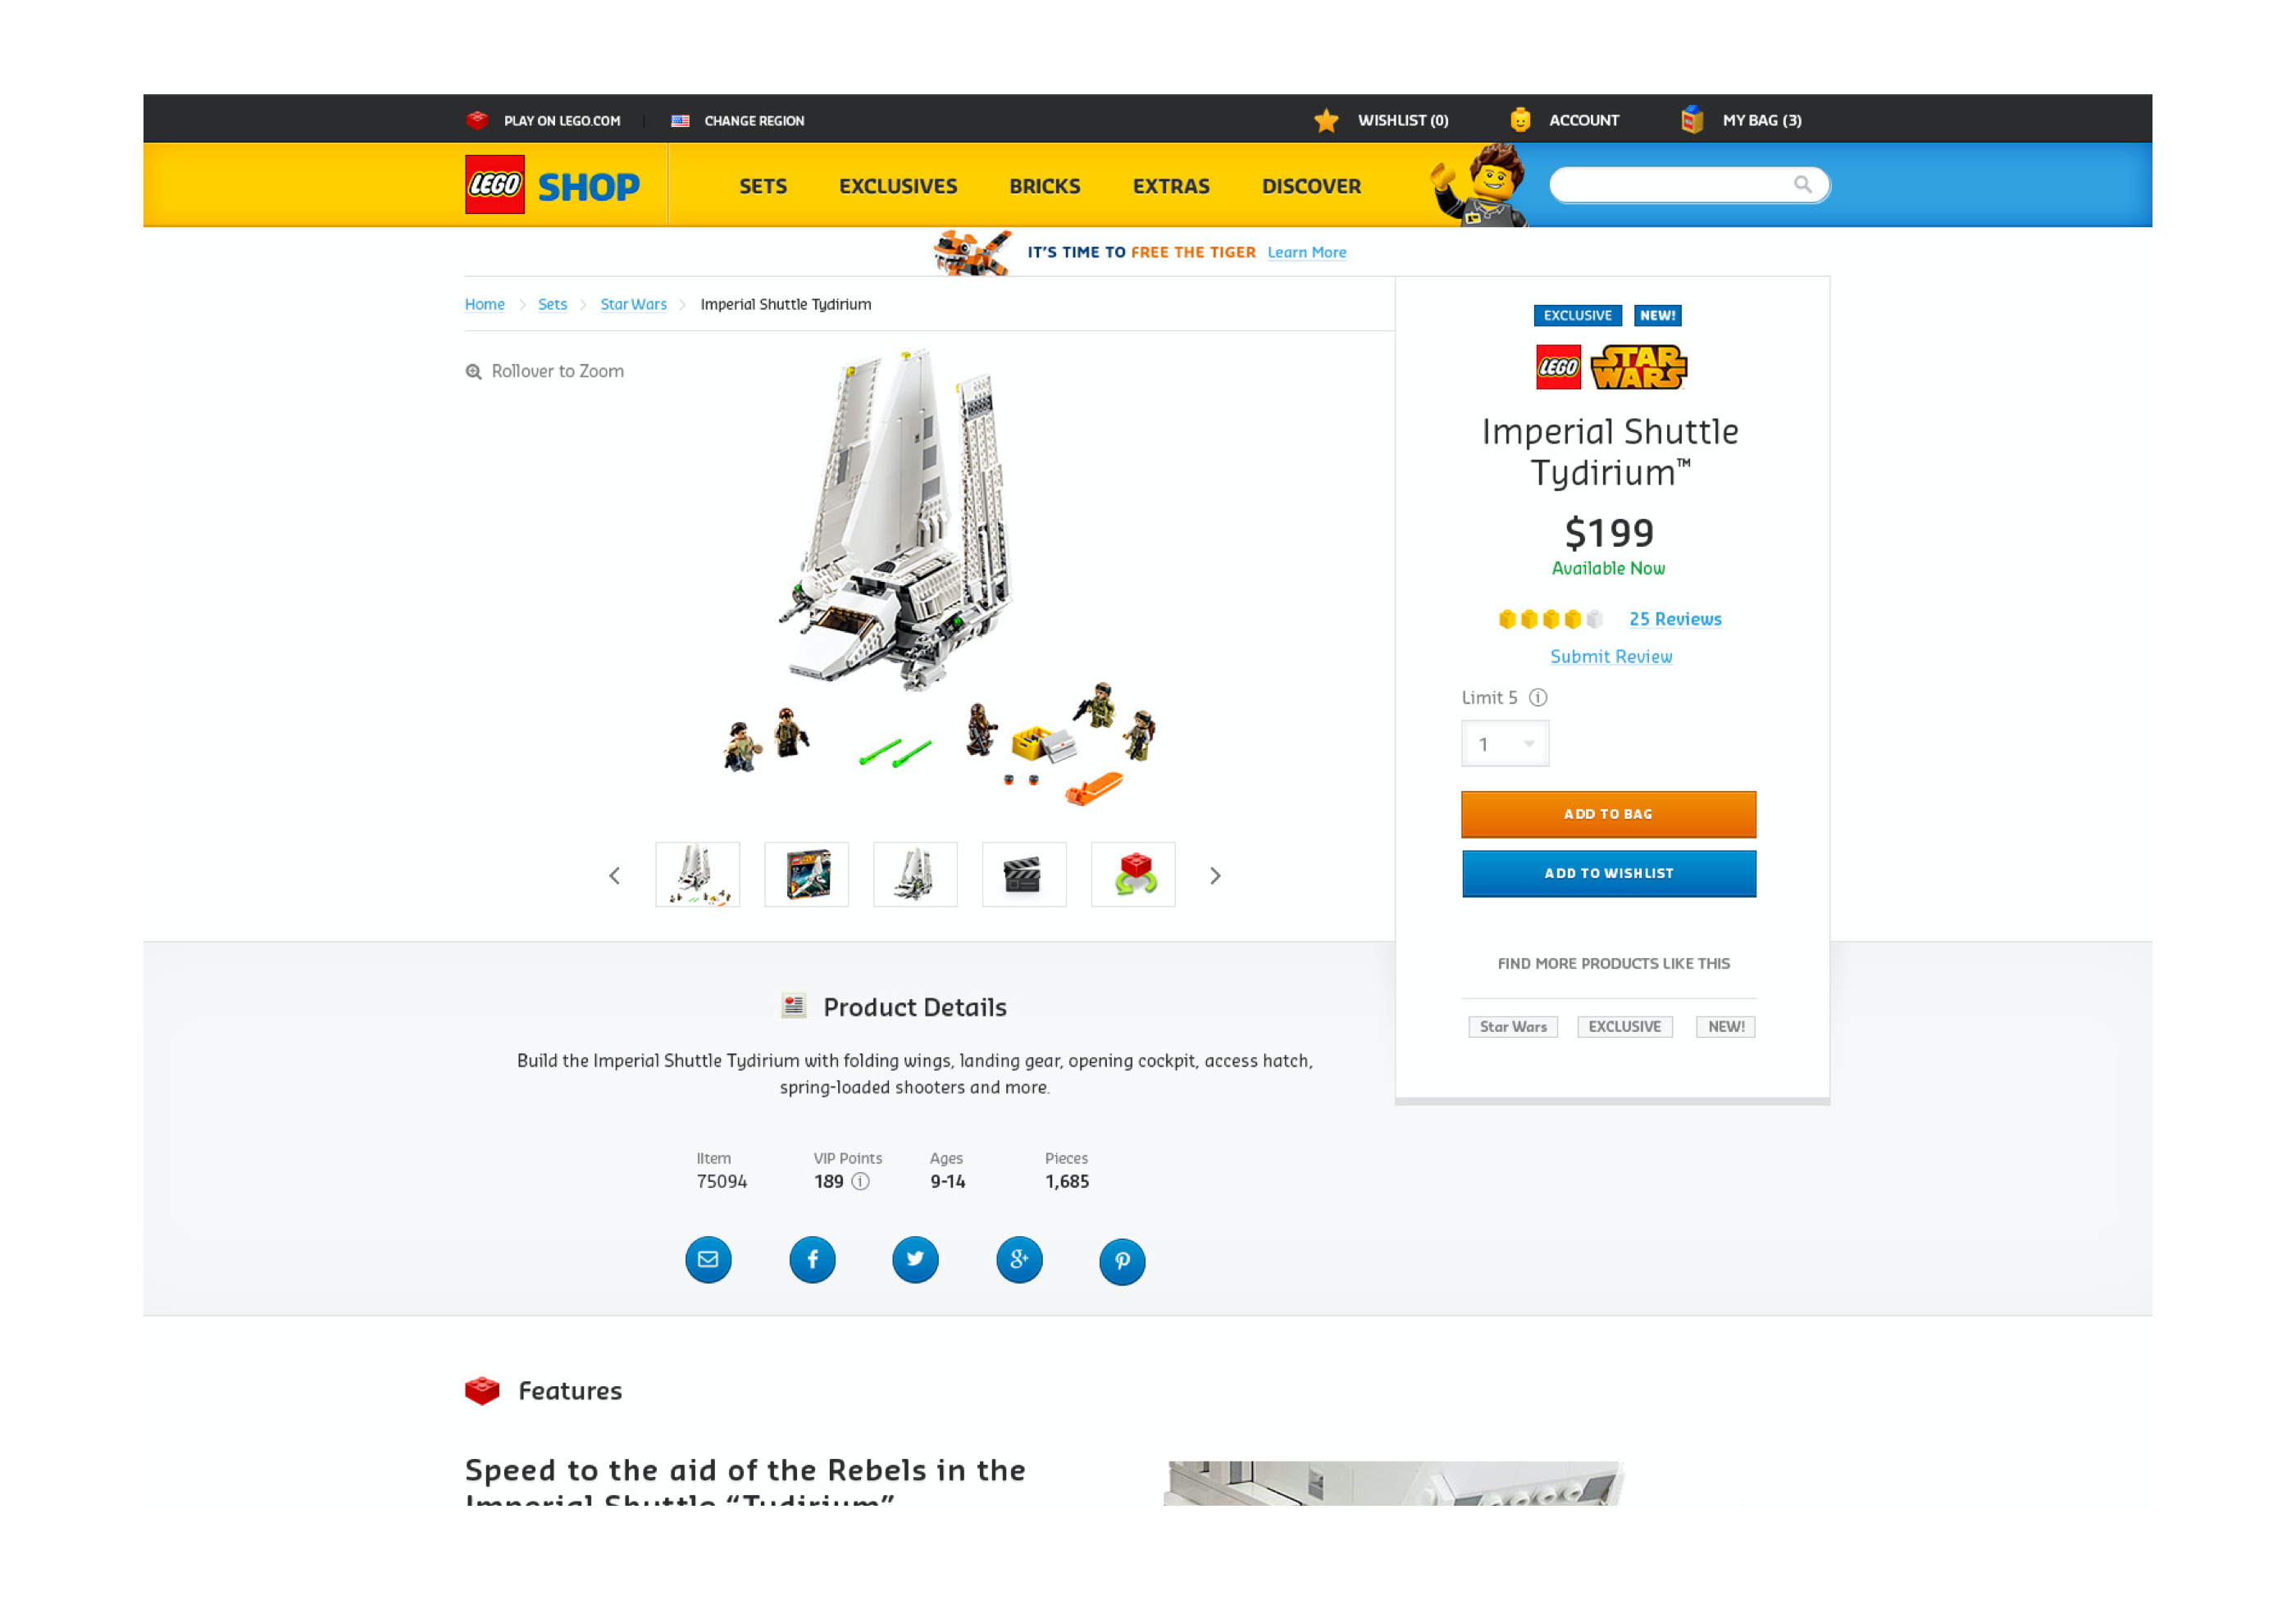Viewport: 2296px width, 1600px height.
Task: Open VIP Points info icon
Action: click(860, 1181)
